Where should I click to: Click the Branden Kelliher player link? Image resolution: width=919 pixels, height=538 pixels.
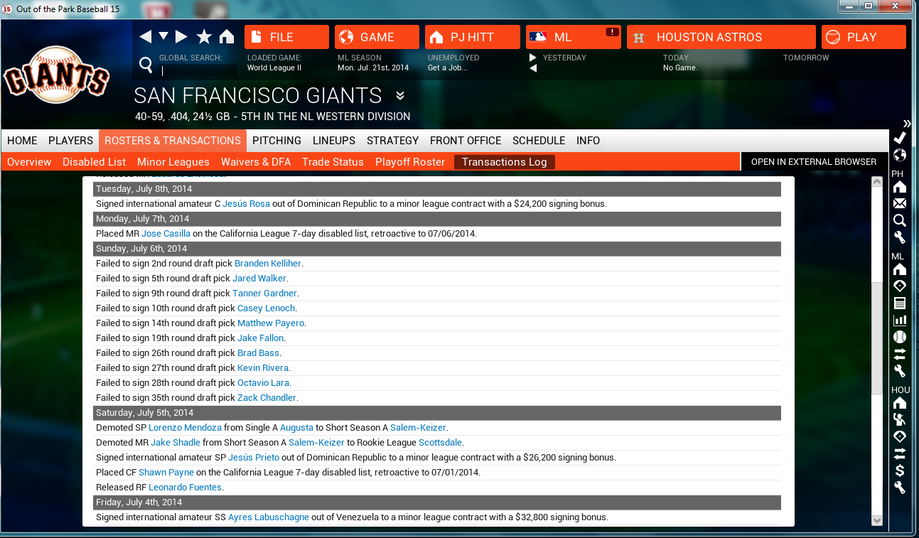click(x=268, y=264)
